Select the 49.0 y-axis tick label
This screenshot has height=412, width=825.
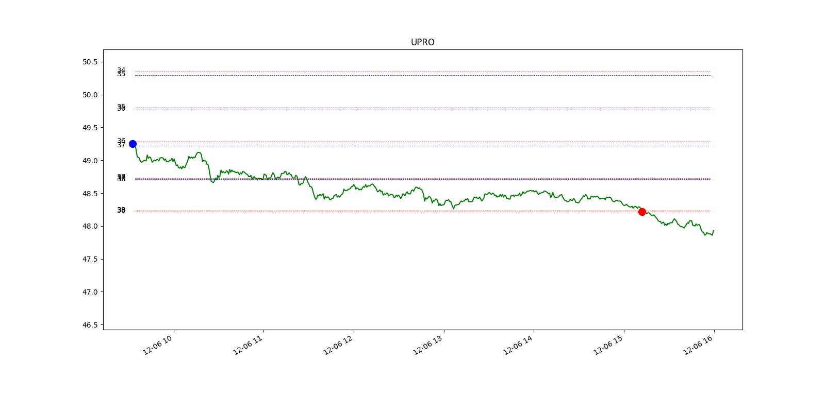90,161
